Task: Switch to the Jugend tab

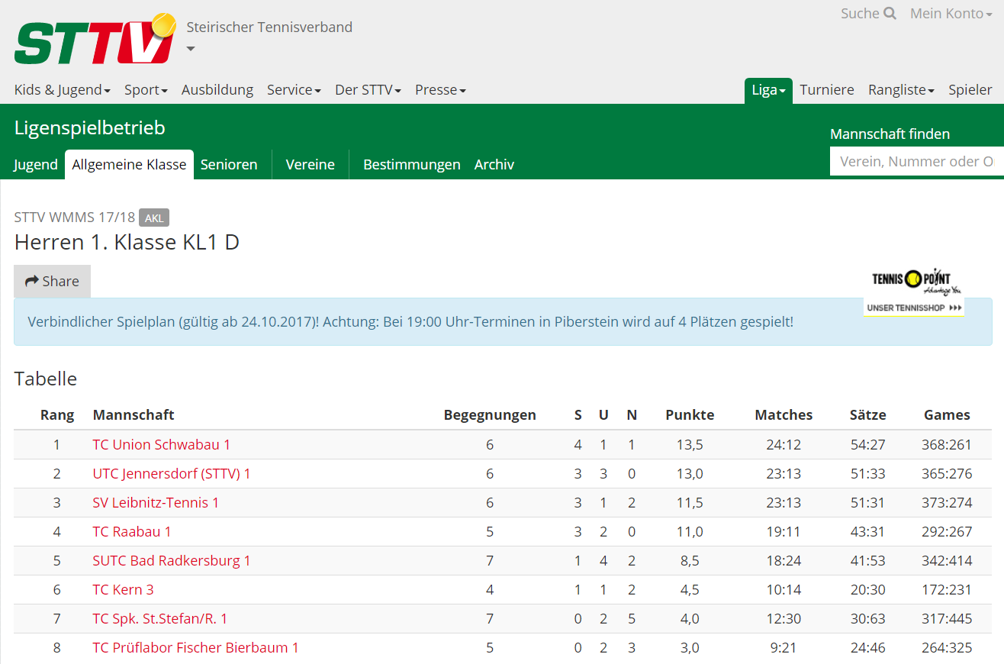Action: point(36,165)
